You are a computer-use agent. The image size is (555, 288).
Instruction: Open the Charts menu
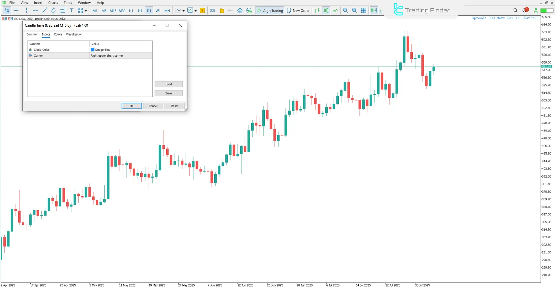(53, 3)
